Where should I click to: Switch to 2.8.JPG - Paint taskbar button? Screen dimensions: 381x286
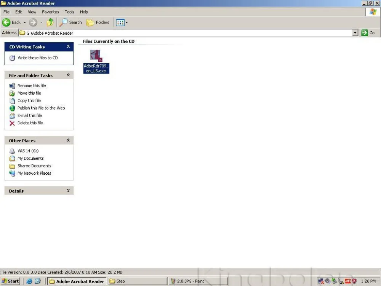coord(198,281)
